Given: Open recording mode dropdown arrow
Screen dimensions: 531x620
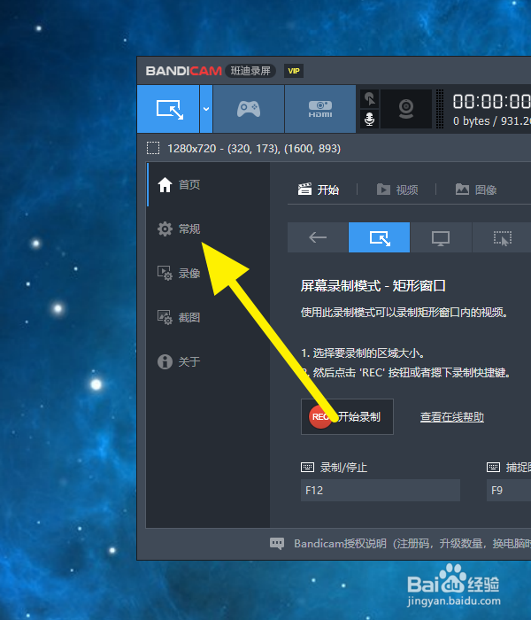Looking at the screenshot, I should [x=206, y=109].
